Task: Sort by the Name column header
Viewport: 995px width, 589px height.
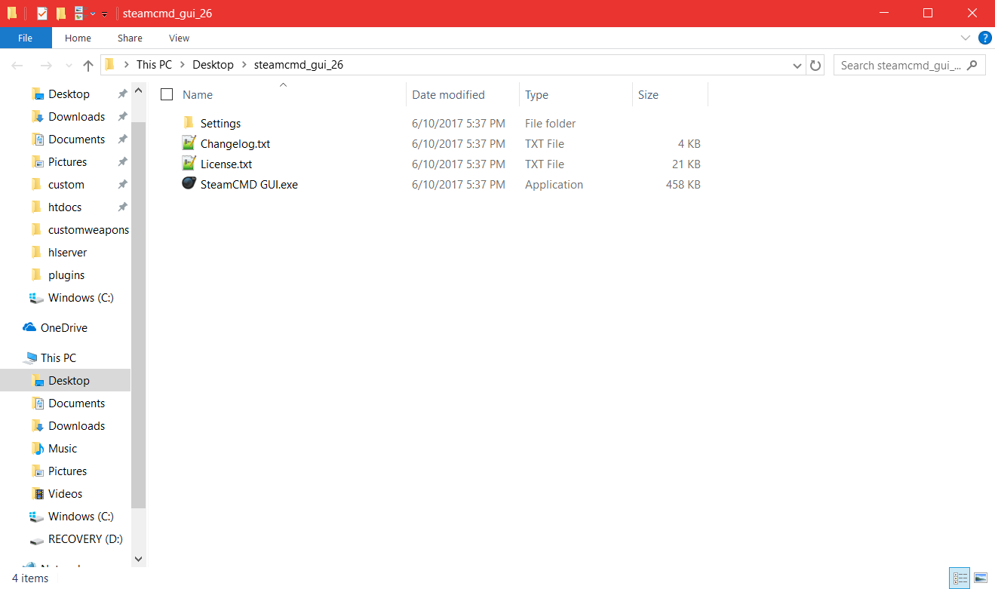Action: 198,95
